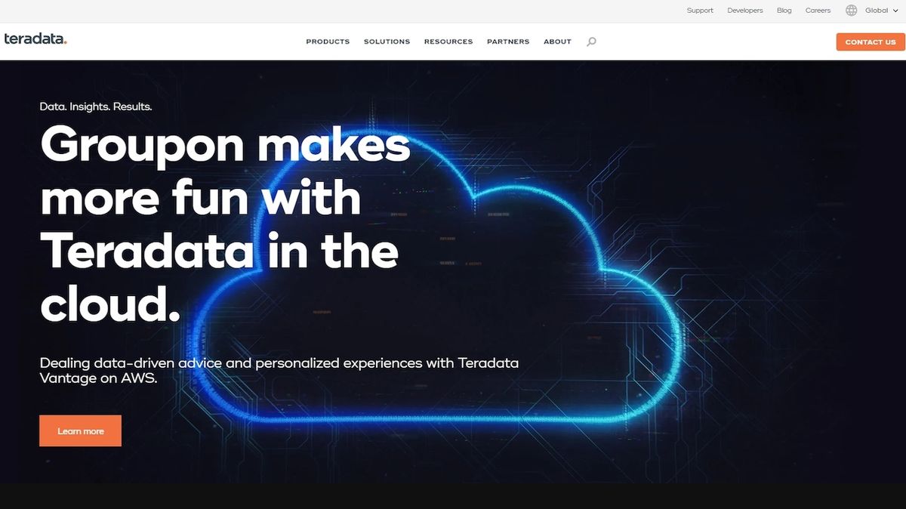This screenshot has height=509, width=906.
Task: Click the Teradata logo
Action: [x=35, y=39]
